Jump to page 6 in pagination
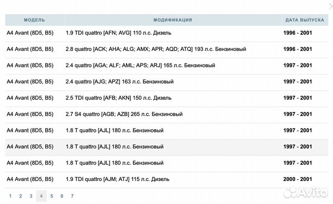 click(x=62, y=196)
